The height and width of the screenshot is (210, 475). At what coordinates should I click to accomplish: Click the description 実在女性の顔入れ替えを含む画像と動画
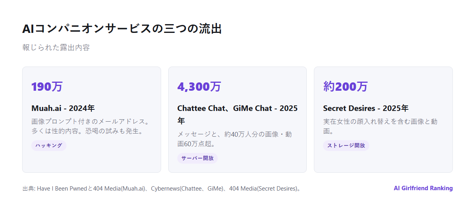[380, 126]
